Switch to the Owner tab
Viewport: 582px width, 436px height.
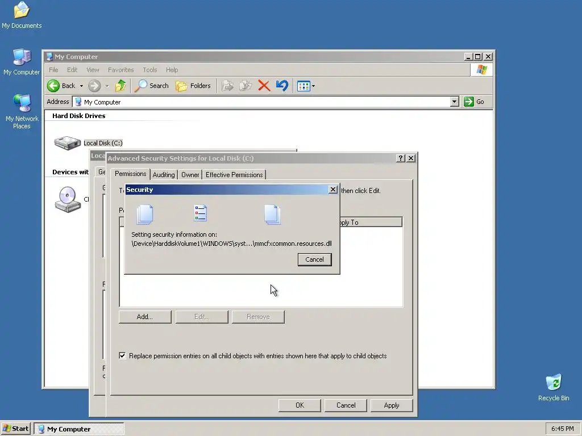190,175
